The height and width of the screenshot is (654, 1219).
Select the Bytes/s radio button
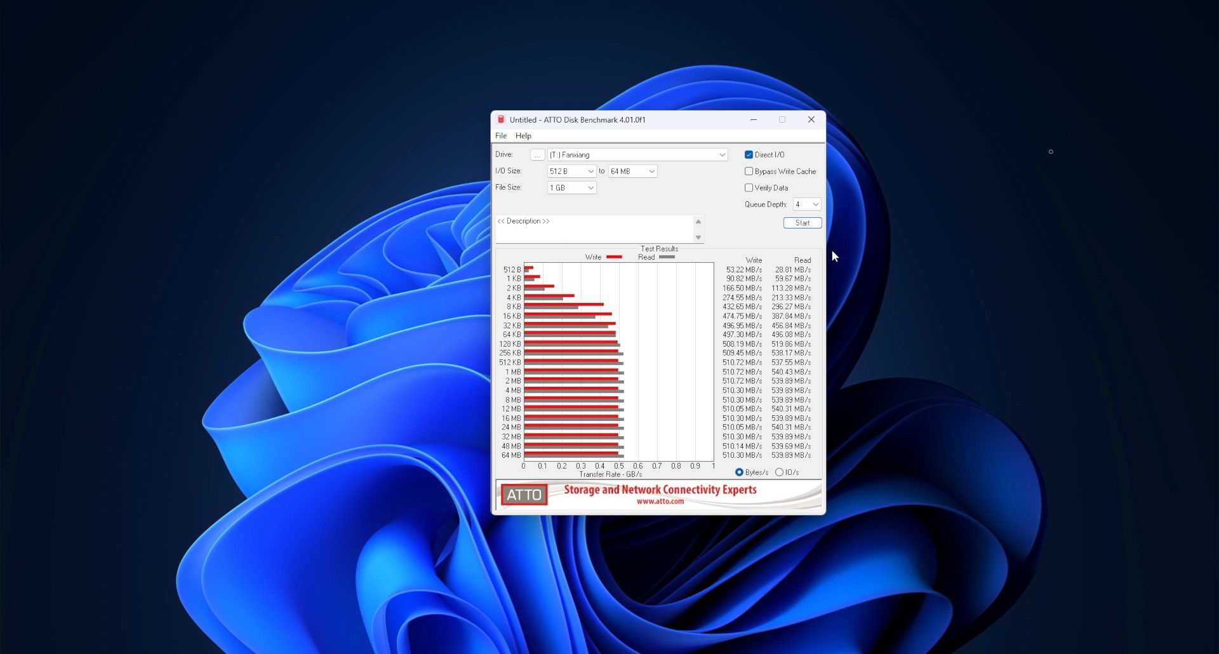tap(739, 472)
